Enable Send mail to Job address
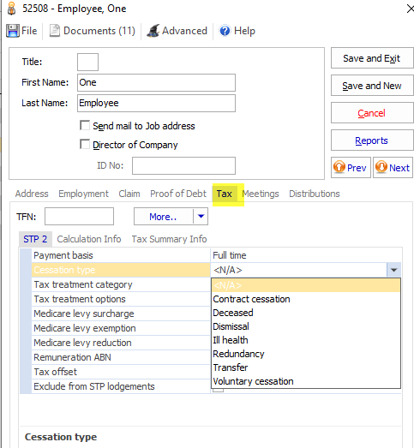This screenshot has width=414, height=448. pyautogui.click(x=85, y=125)
